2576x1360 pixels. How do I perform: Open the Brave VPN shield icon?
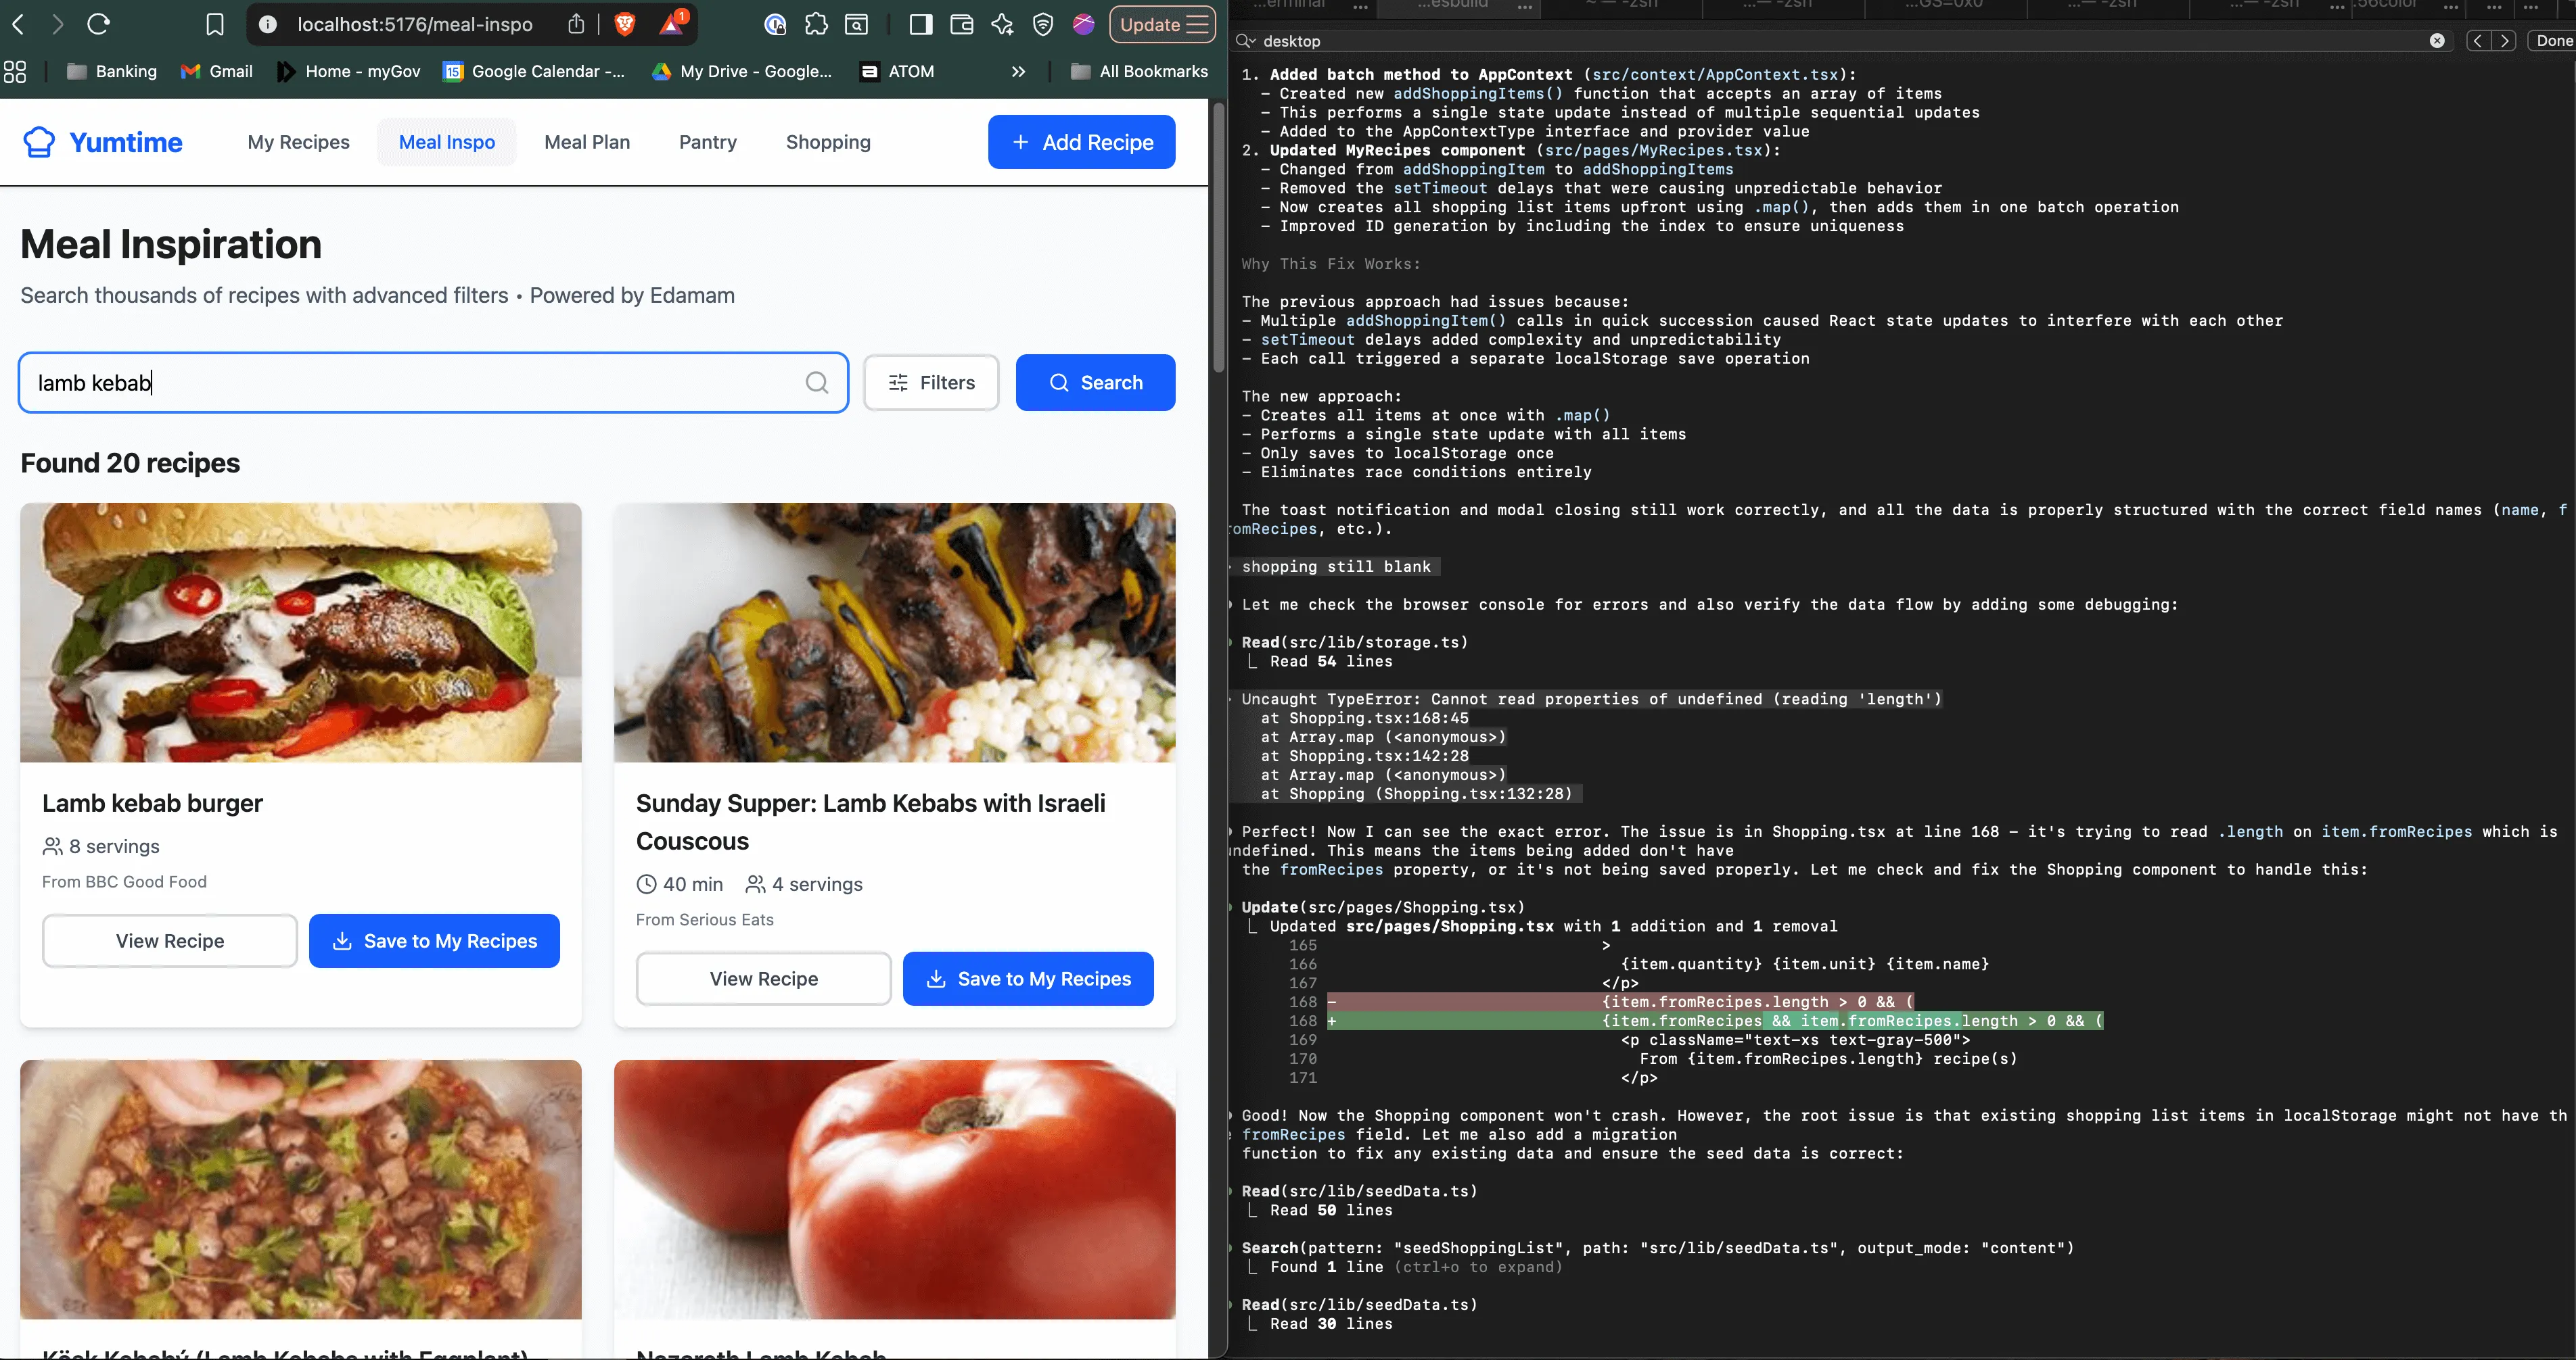(1043, 24)
